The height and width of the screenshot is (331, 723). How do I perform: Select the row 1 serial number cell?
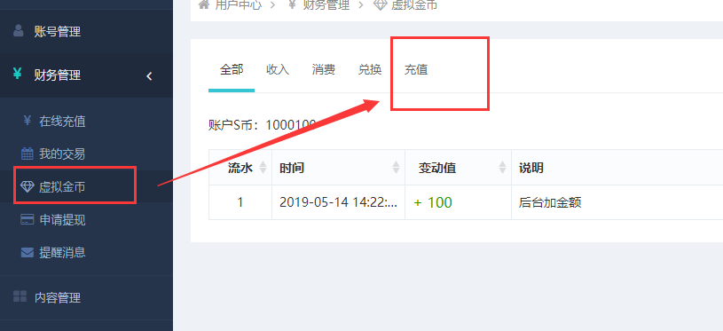coord(240,202)
